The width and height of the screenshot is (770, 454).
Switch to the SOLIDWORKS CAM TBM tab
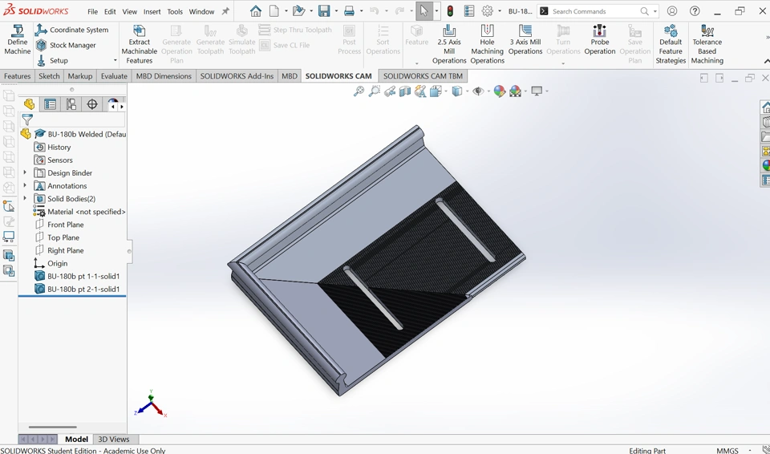point(423,75)
